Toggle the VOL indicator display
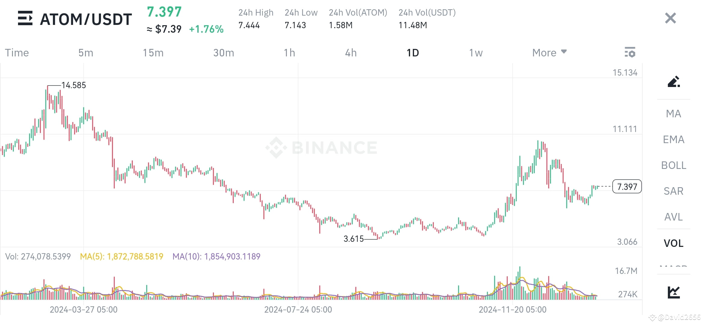This screenshot has height=324, width=703. (673, 243)
